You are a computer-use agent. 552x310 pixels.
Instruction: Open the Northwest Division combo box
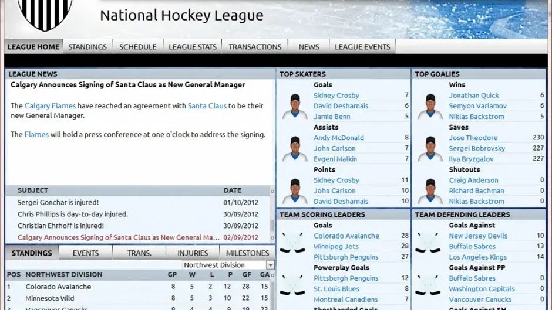(228, 265)
